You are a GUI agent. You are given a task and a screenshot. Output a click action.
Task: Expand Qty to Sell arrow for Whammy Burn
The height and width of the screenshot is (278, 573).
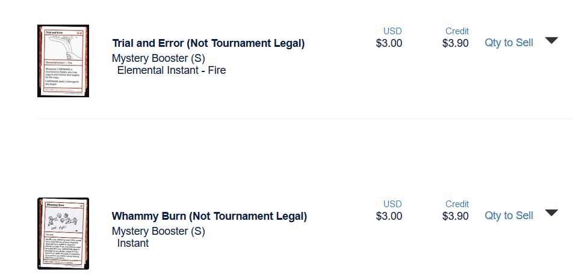click(551, 213)
